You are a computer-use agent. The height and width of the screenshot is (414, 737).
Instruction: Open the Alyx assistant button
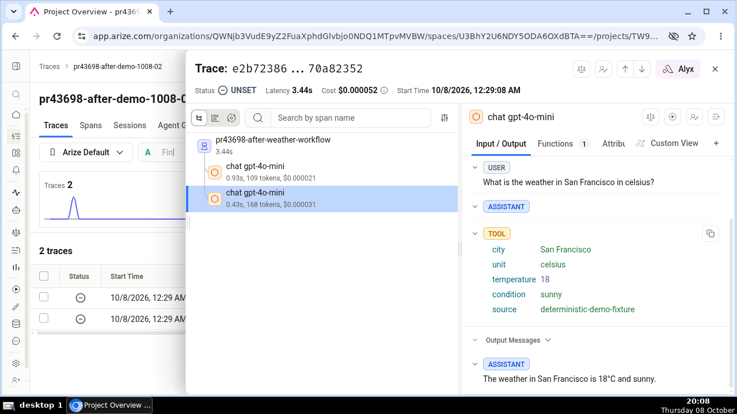[678, 69]
